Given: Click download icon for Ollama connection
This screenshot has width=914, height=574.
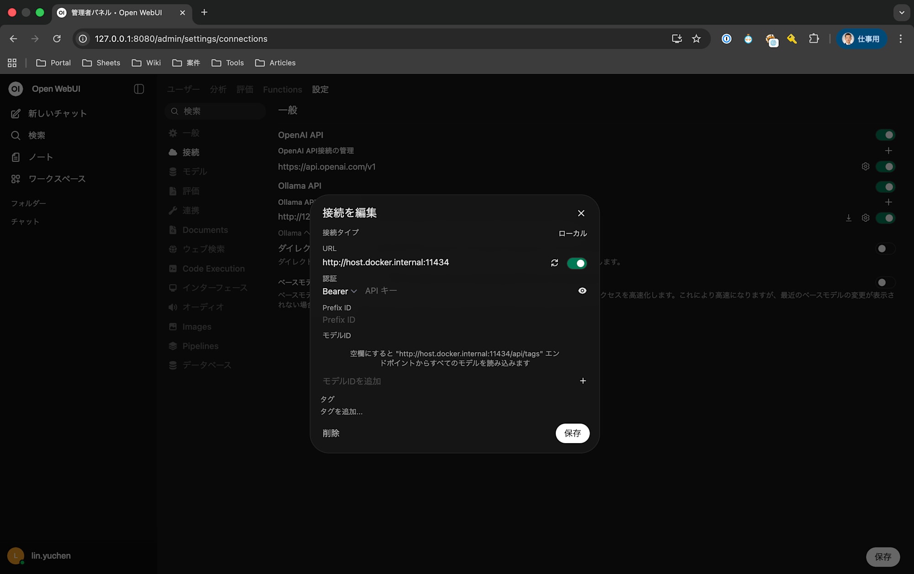Looking at the screenshot, I should [x=848, y=218].
